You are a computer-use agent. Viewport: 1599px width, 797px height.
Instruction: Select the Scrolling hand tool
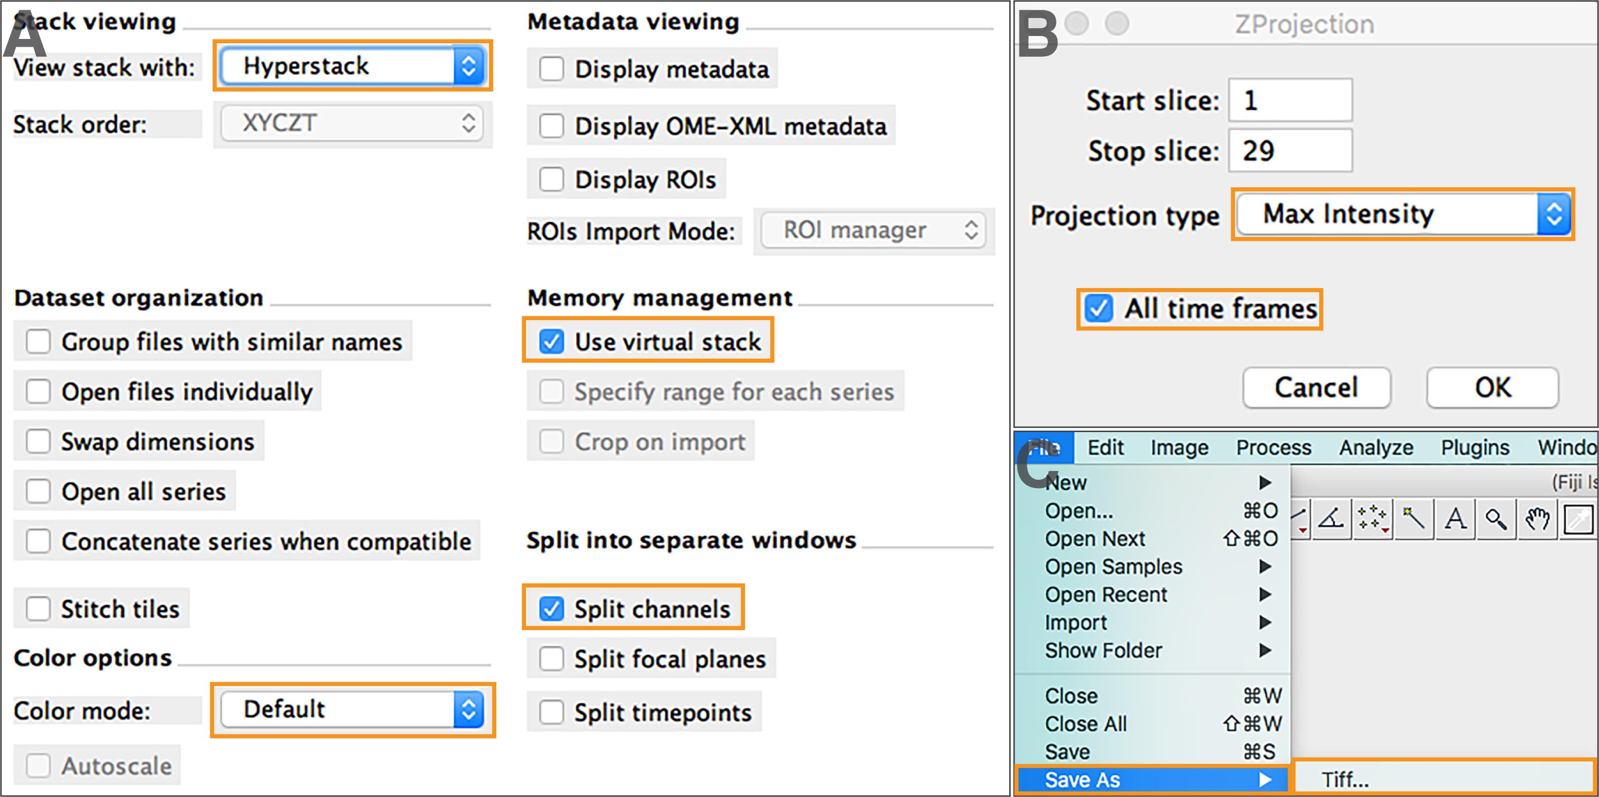click(1537, 518)
